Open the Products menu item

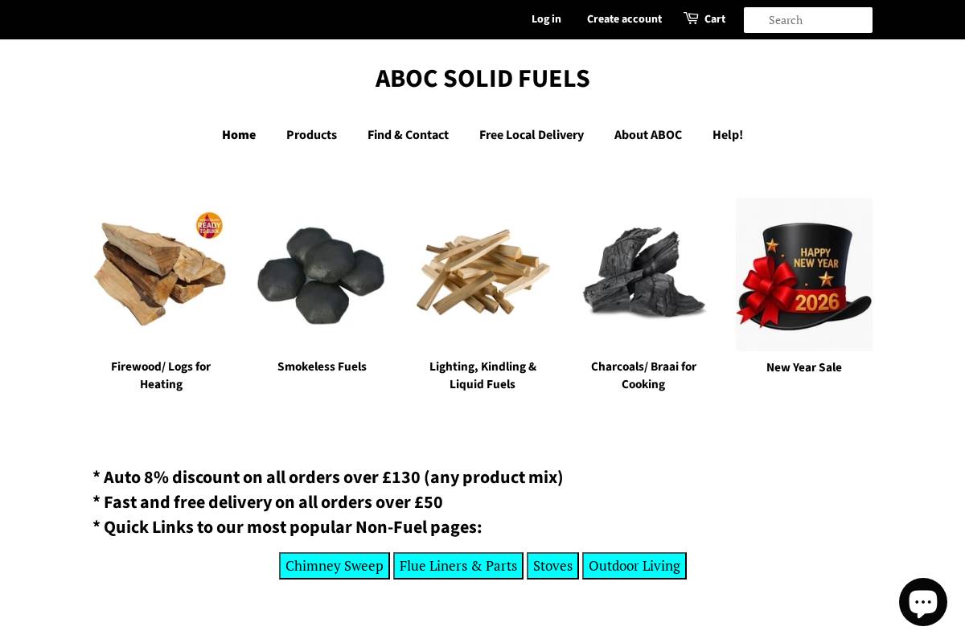click(311, 135)
